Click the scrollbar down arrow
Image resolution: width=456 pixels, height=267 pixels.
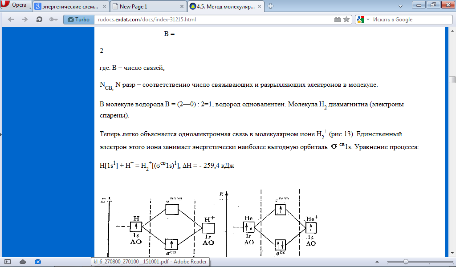pyautogui.click(x=452, y=253)
